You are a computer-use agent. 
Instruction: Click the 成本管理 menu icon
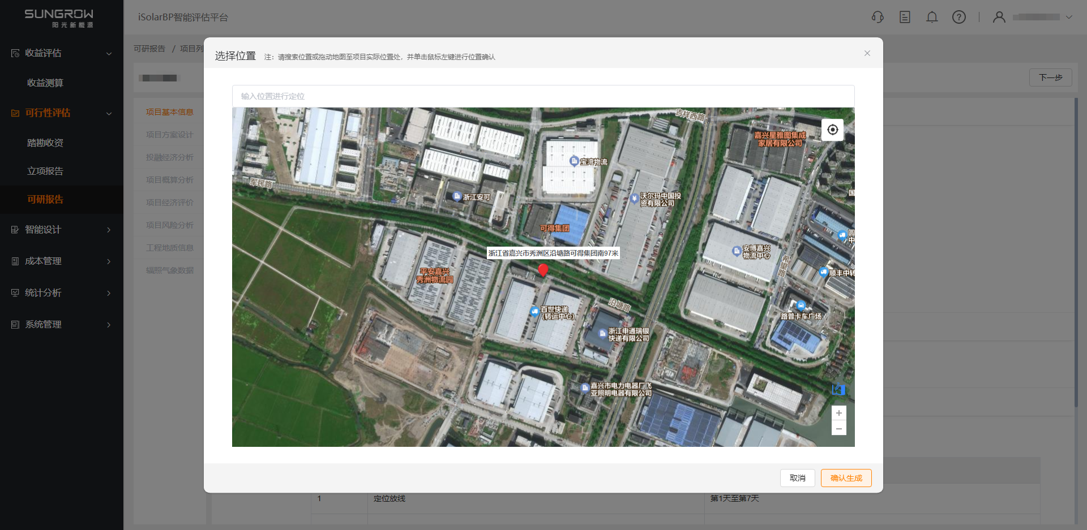[x=15, y=261]
